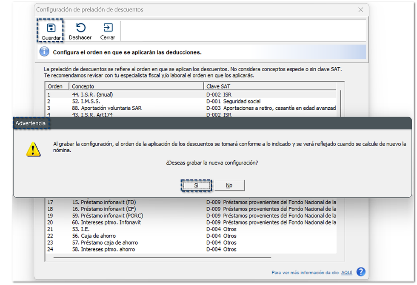Click the blue information icon
417x285 pixels.
pos(44,51)
